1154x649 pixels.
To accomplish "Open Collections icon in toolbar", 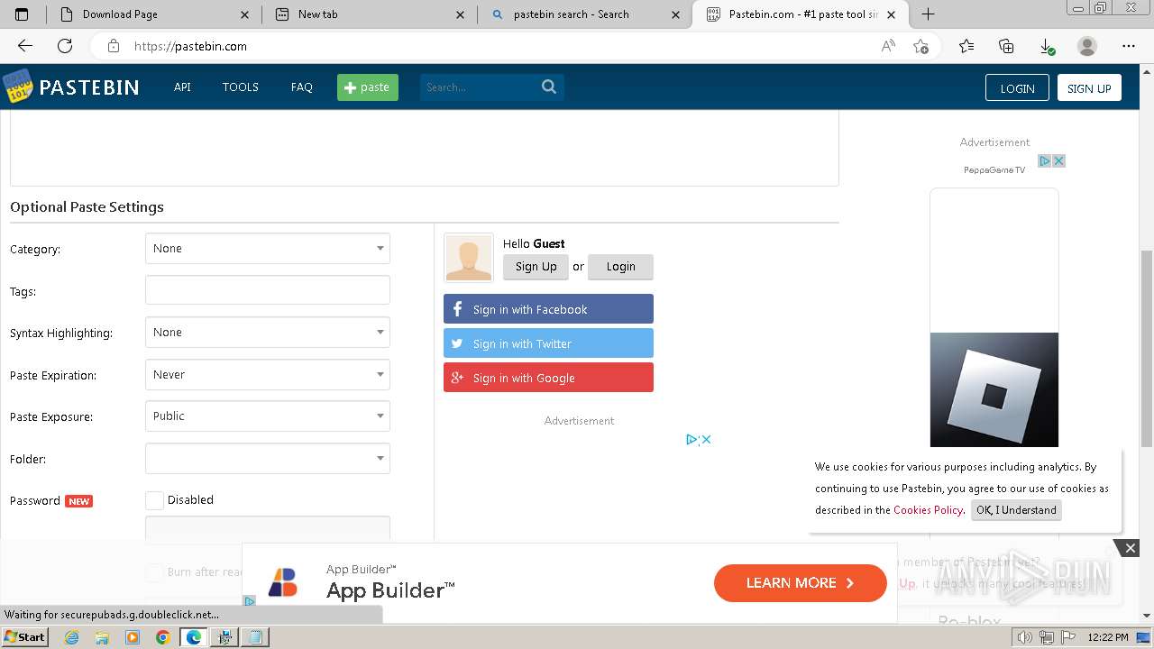I will [1006, 46].
